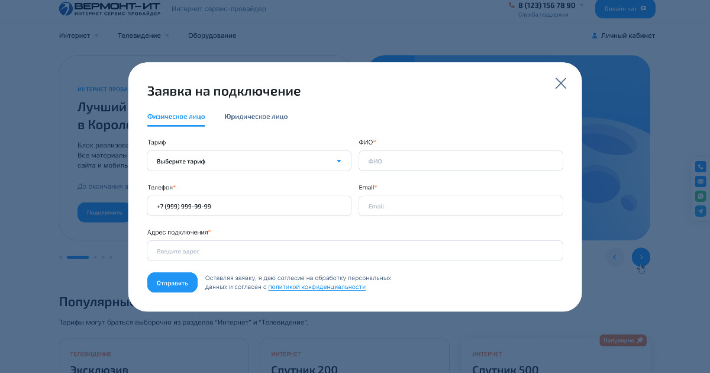This screenshot has width=710, height=373.
Task: Open WhatsApp chat from side widget
Action: tap(701, 196)
